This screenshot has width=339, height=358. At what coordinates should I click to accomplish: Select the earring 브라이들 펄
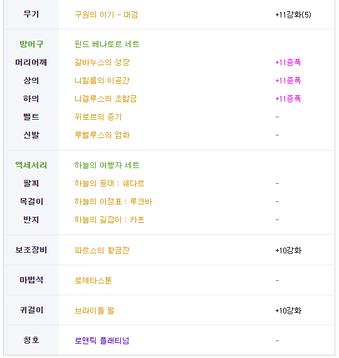(94, 310)
